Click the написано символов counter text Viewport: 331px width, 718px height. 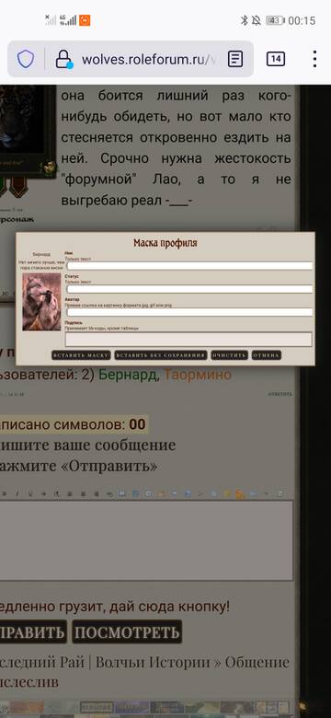(73, 424)
